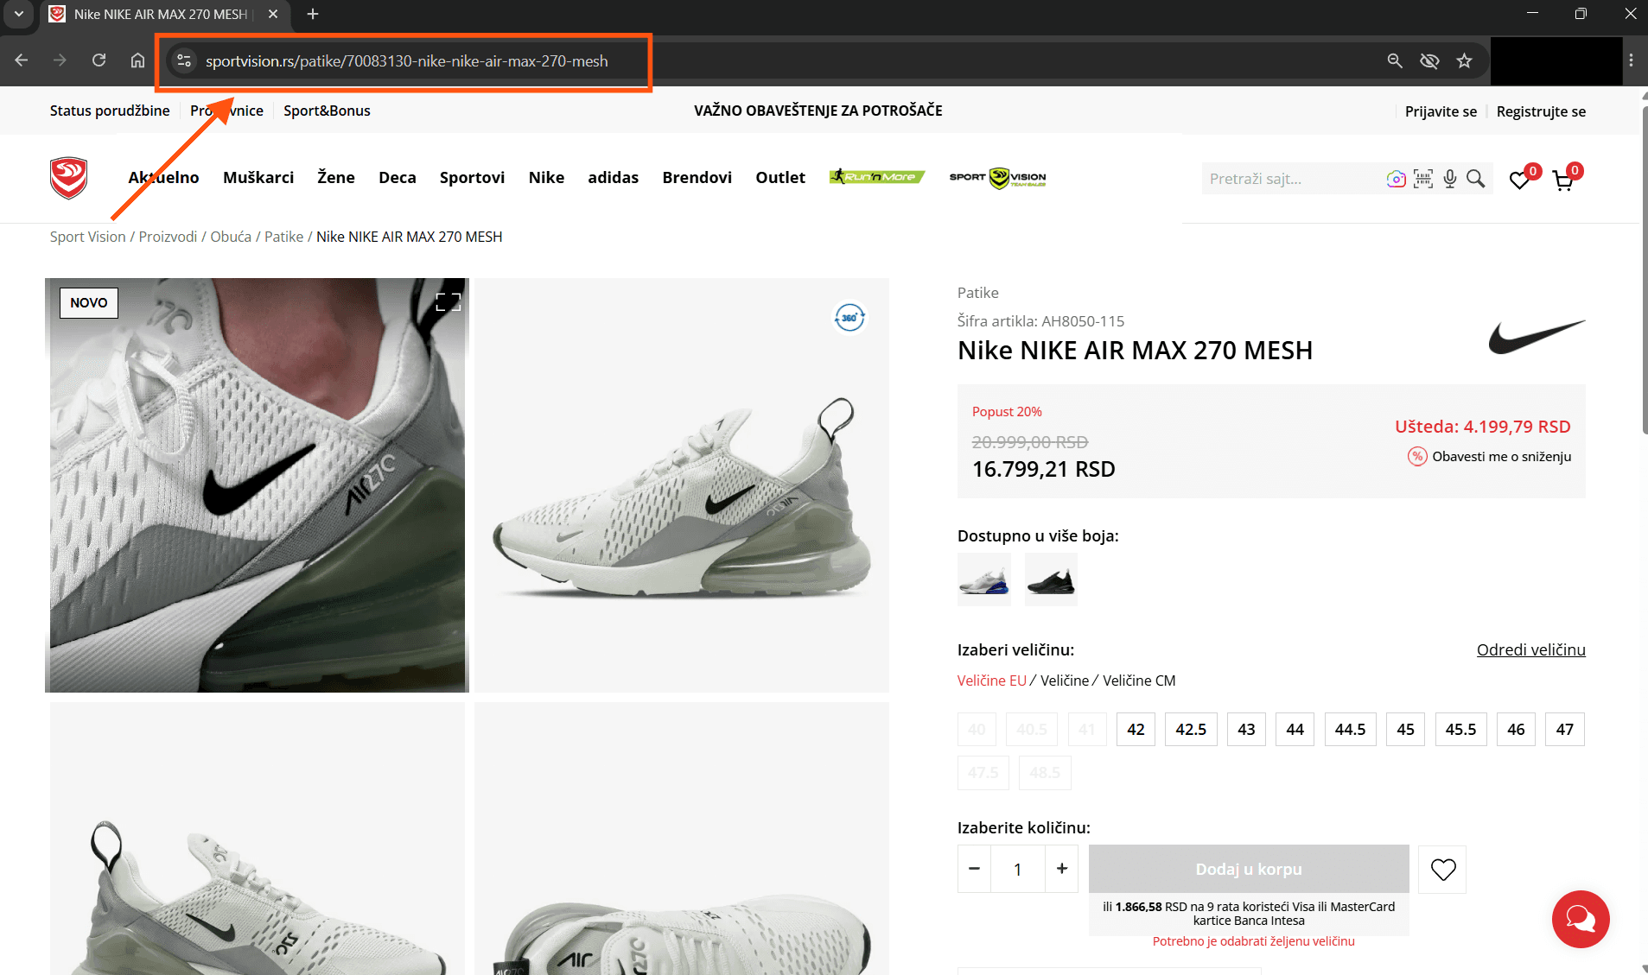View site information icon in address bar
Screen dimensions: 1648x975
point(183,60)
